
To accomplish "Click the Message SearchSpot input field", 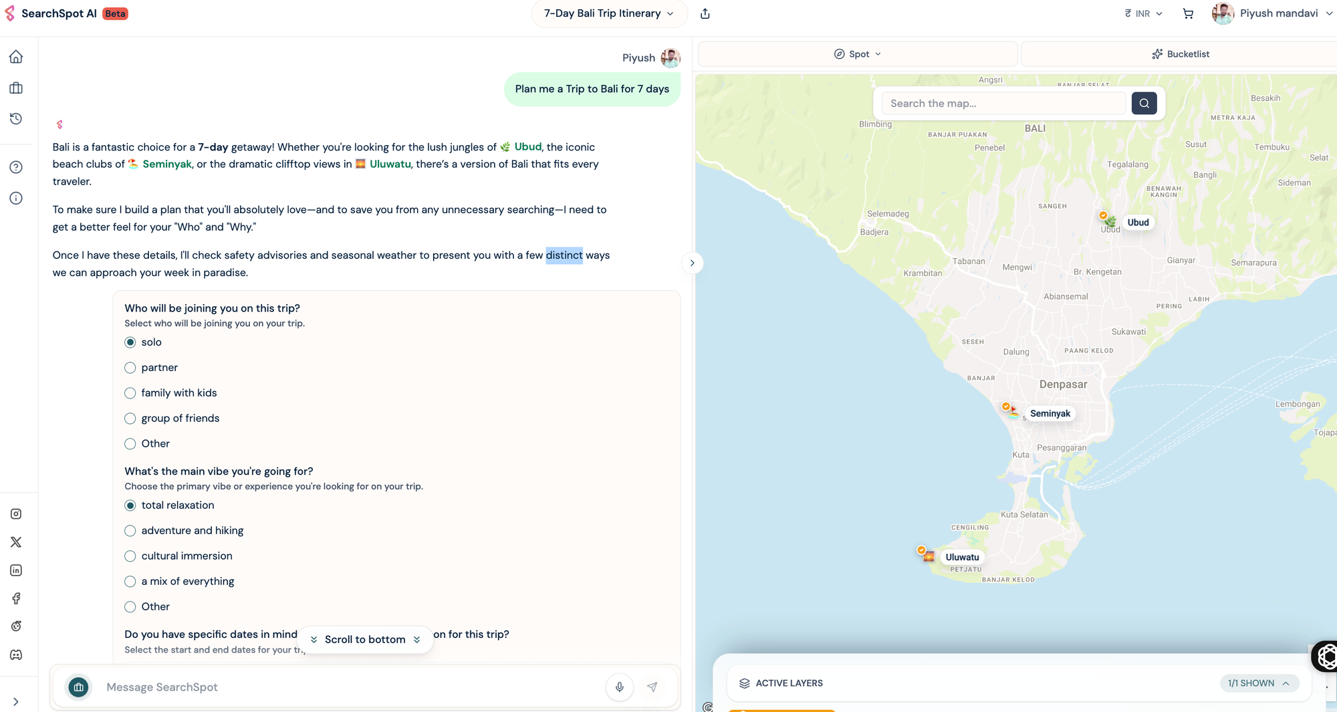I will pos(348,687).
